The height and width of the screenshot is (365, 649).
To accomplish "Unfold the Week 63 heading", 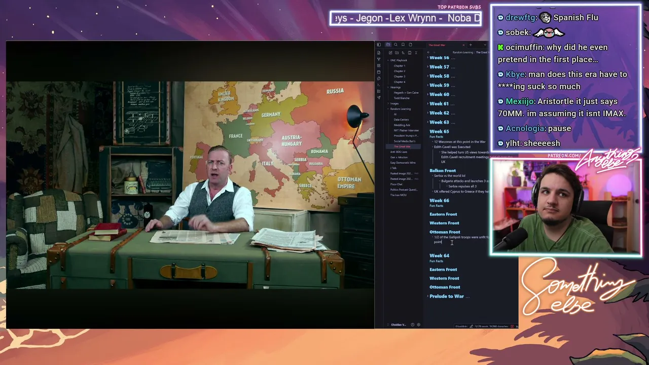I will coord(428,122).
